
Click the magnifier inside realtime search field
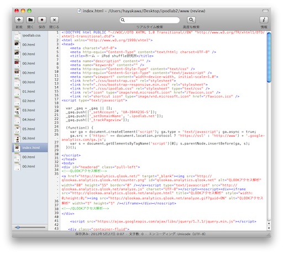tap(123, 20)
